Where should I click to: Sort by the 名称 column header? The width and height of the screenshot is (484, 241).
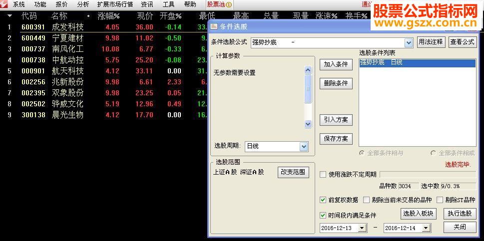[x=59, y=16]
